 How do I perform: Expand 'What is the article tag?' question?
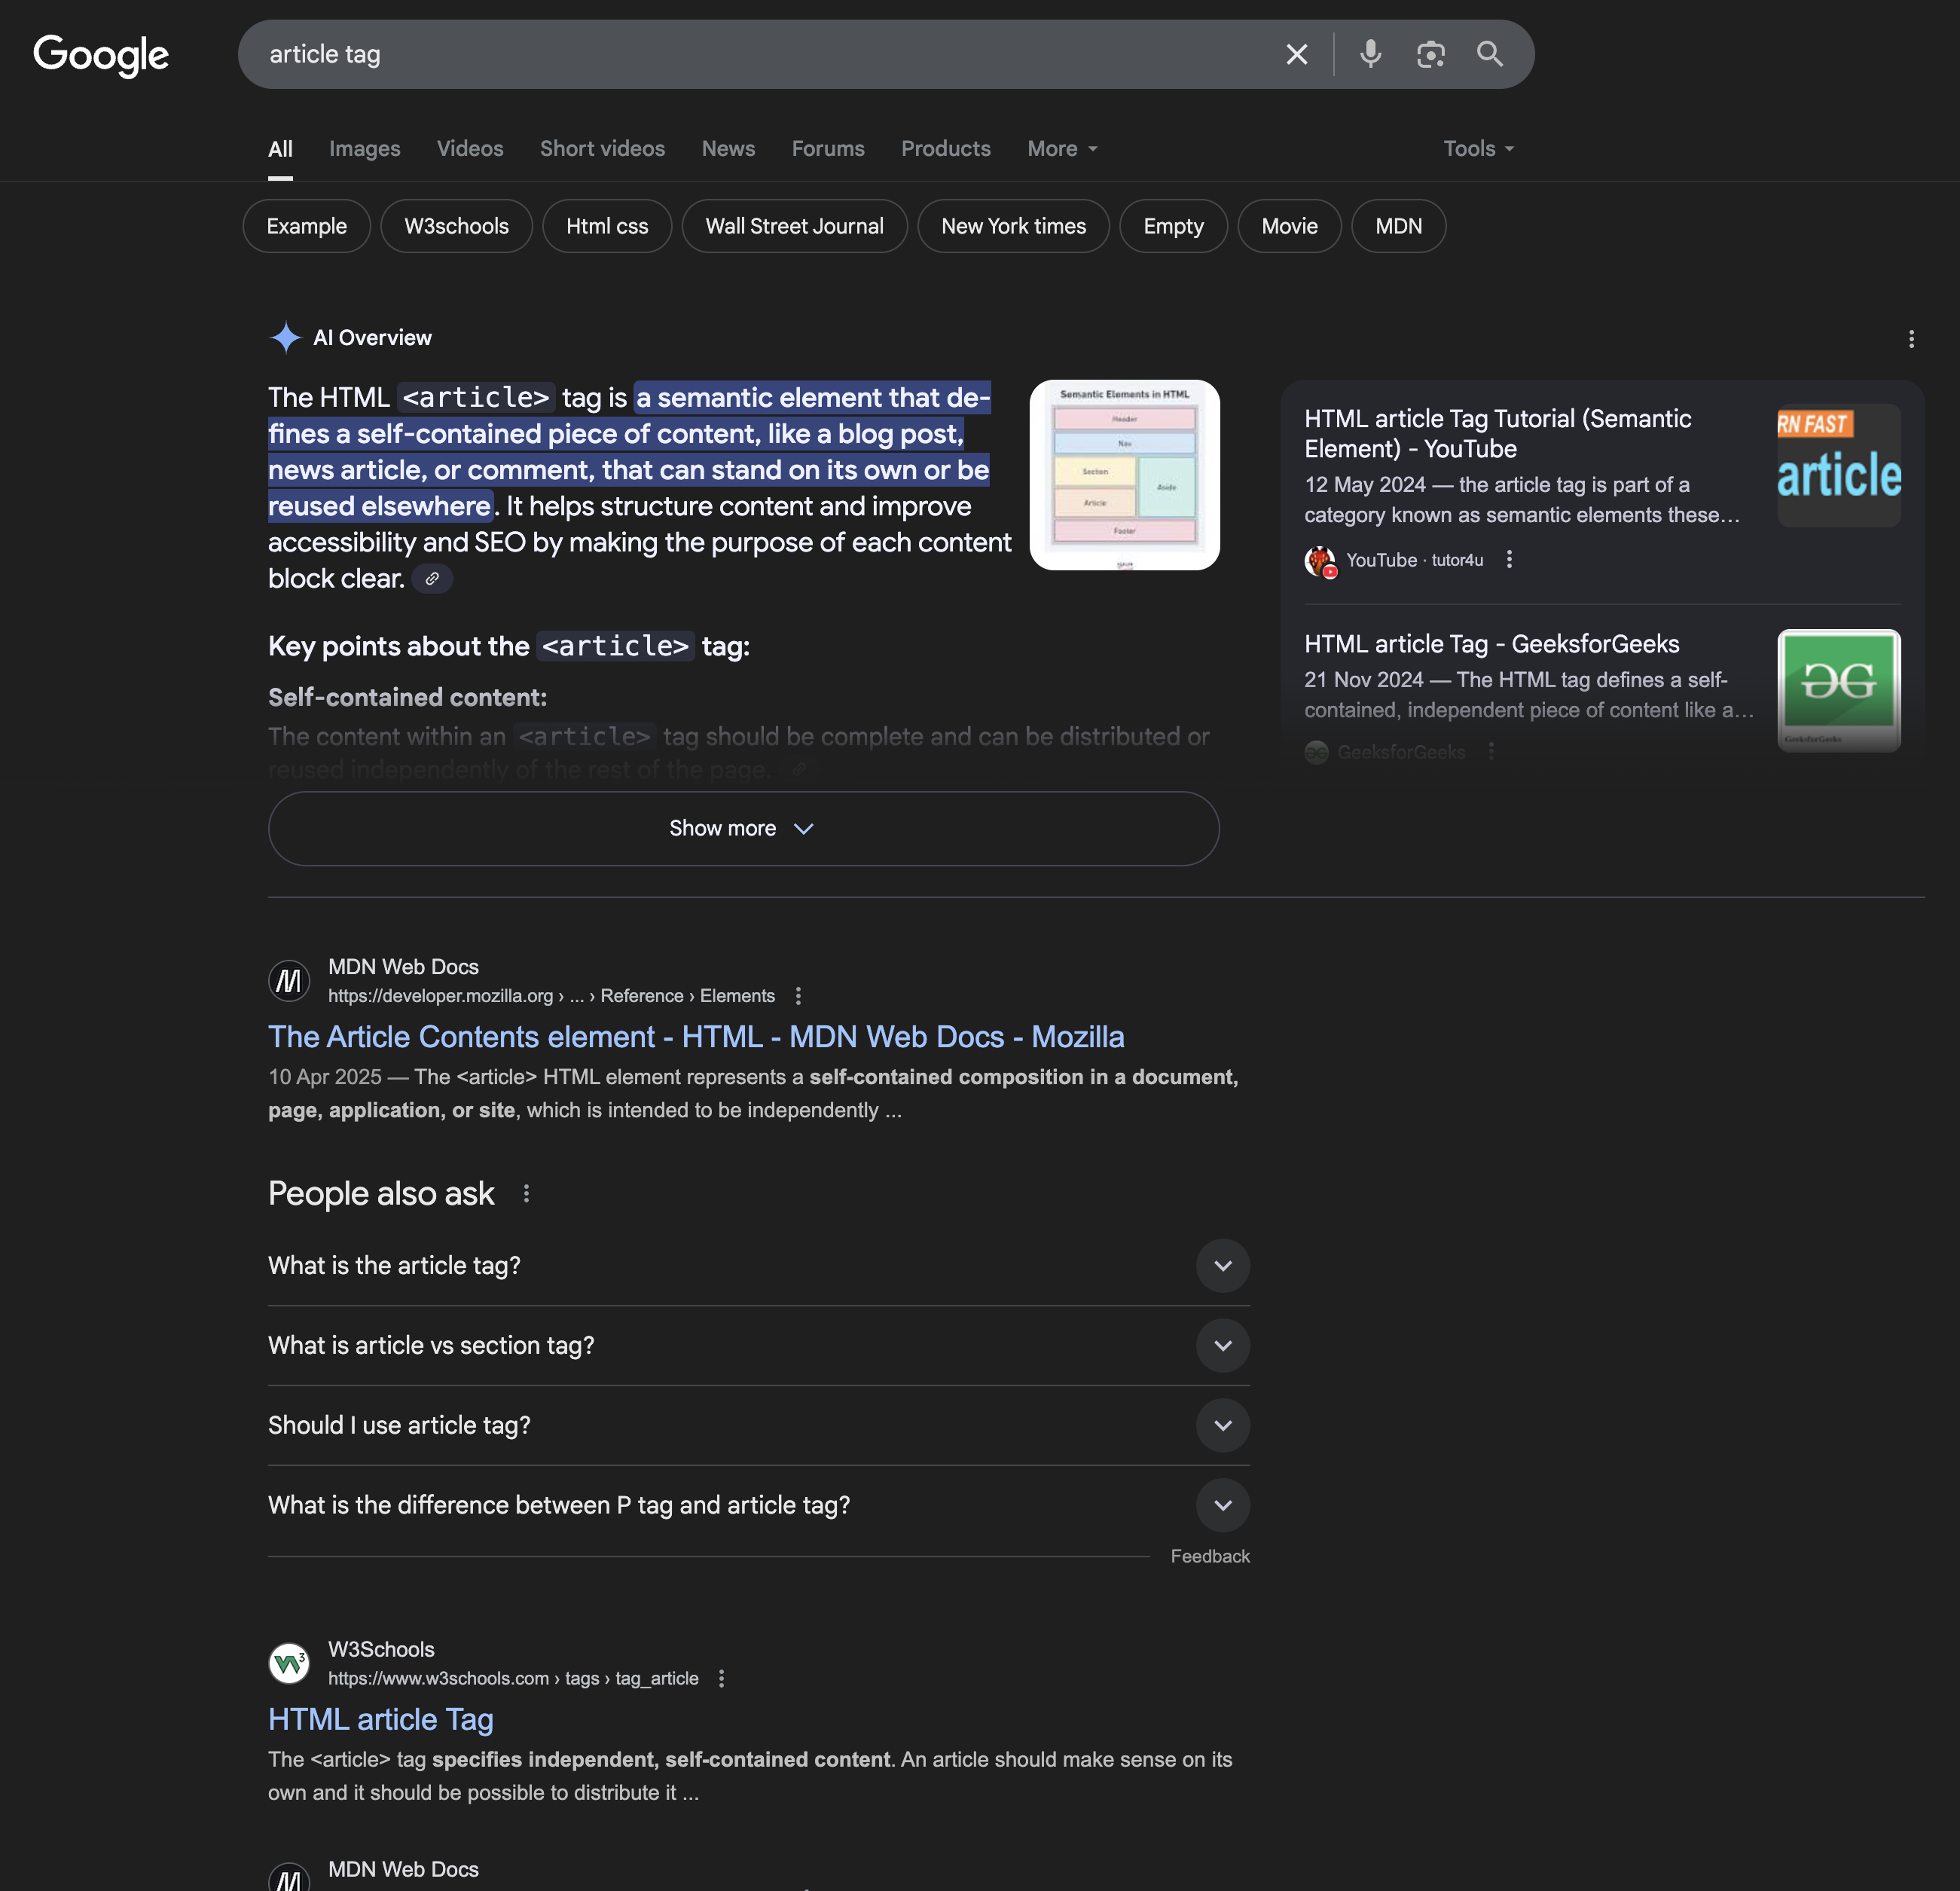click(x=1222, y=1265)
